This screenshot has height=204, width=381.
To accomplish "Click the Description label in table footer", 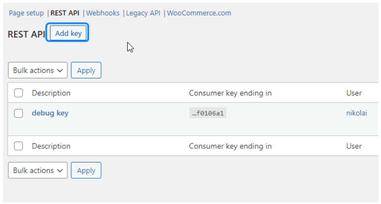I will [x=51, y=146].
